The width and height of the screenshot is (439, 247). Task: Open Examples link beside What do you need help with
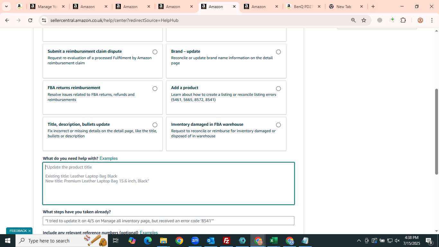pos(109,158)
